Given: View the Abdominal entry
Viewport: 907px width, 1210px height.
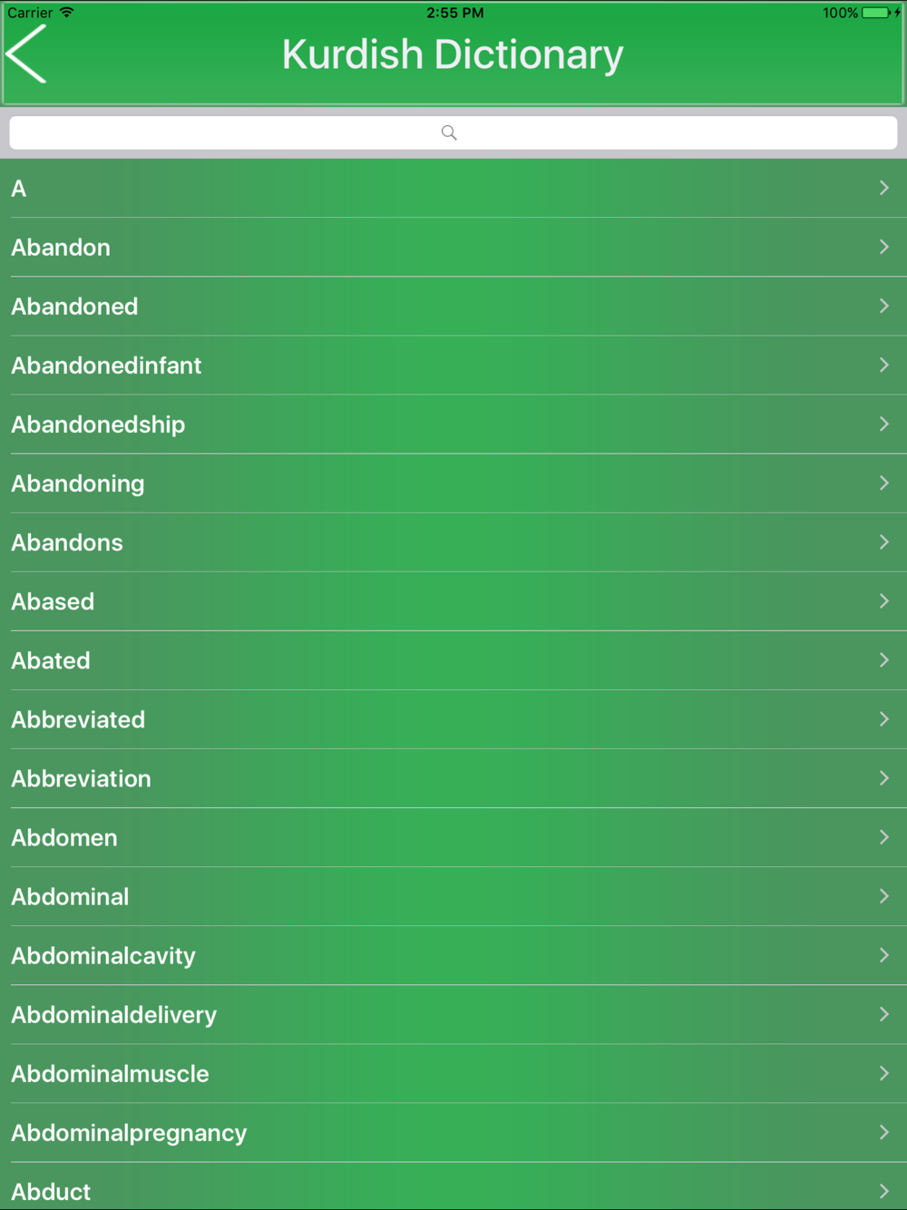Looking at the screenshot, I should click(453, 896).
